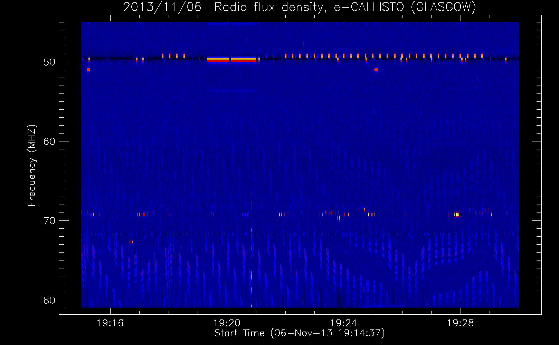
Task: Click the 60 MHz frequency tick label
Action: (49, 141)
